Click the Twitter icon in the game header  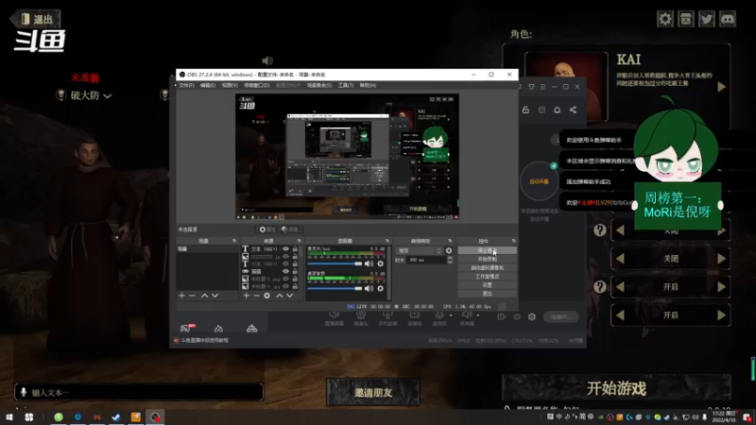[706, 19]
